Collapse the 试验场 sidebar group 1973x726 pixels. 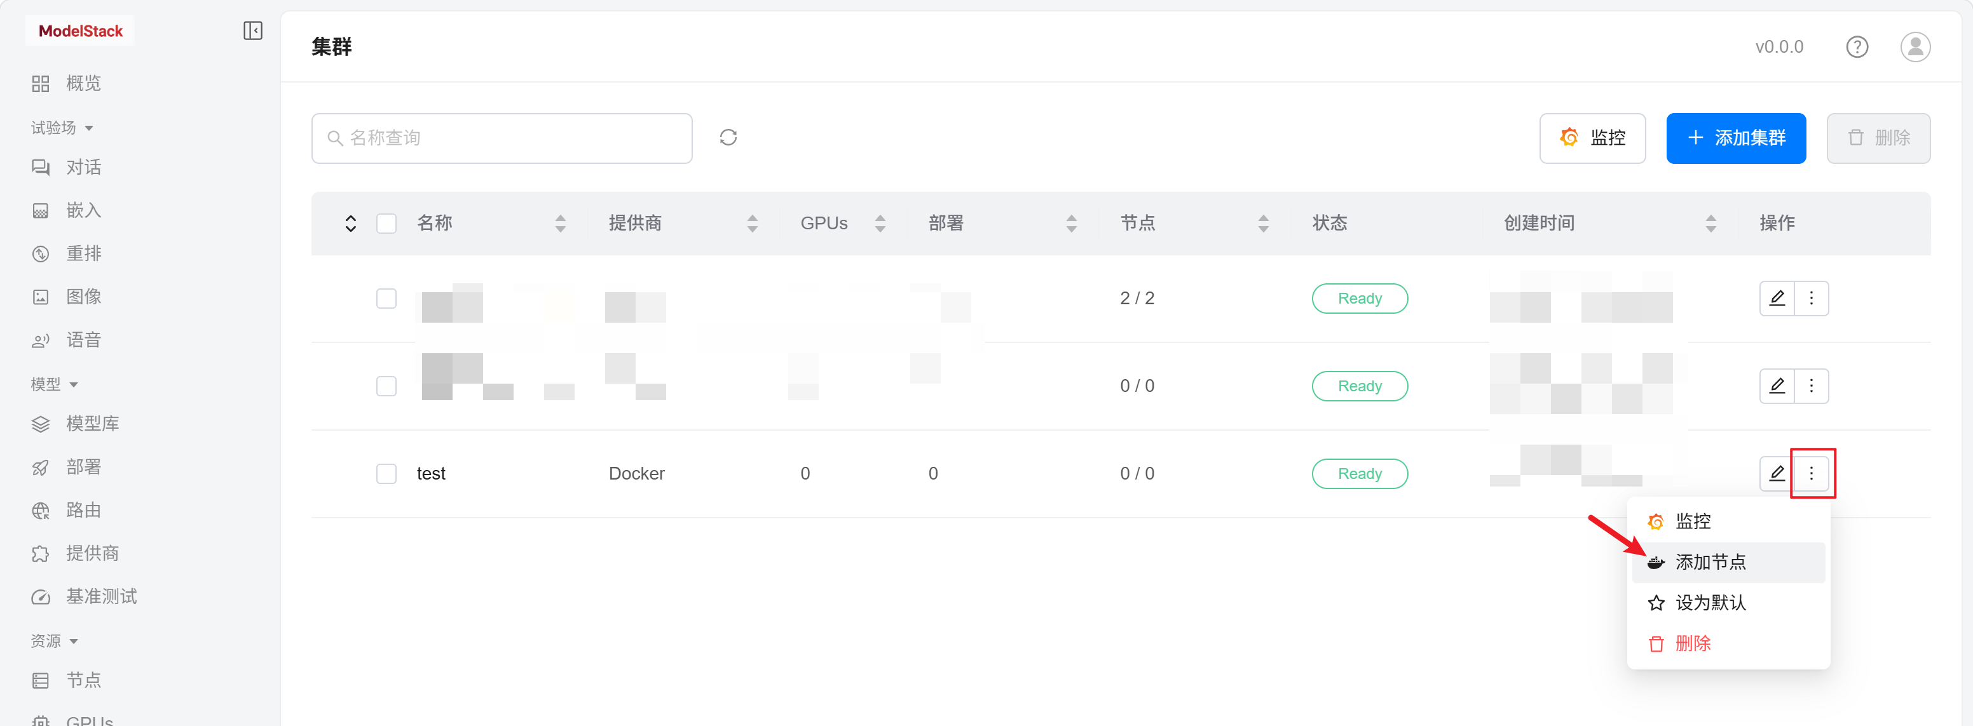[62, 128]
